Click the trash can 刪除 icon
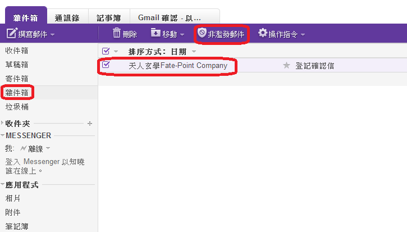 116,34
